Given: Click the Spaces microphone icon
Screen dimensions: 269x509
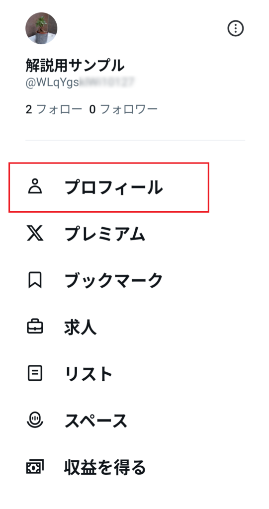Looking at the screenshot, I should pyautogui.click(x=35, y=420).
